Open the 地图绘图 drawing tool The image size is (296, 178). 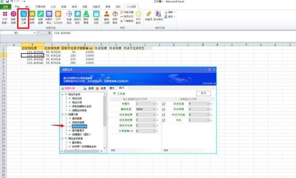coord(40,18)
